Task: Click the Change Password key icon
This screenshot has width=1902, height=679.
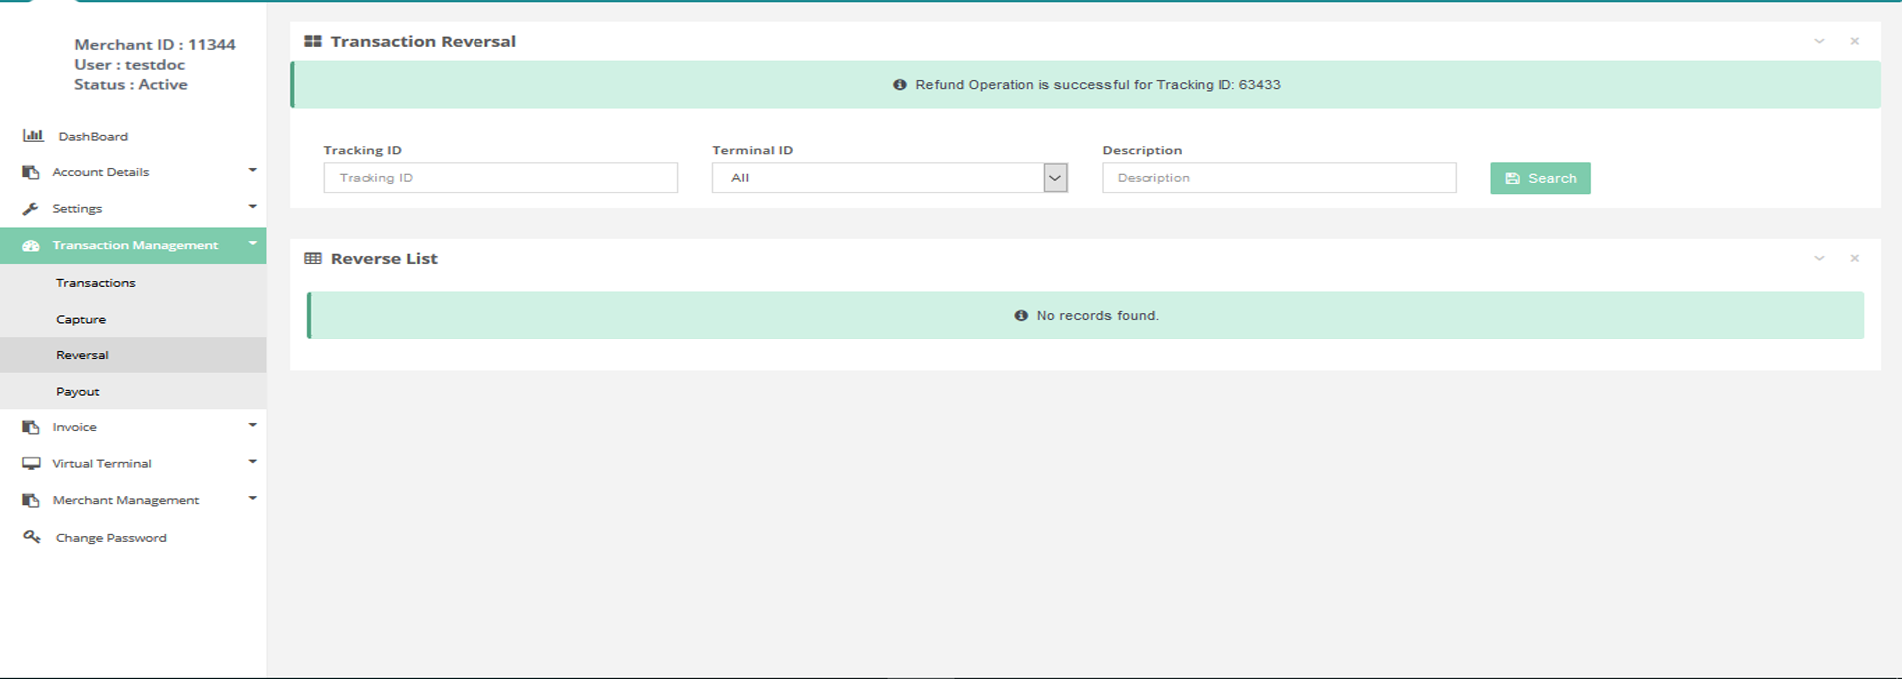Action: pyautogui.click(x=32, y=537)
